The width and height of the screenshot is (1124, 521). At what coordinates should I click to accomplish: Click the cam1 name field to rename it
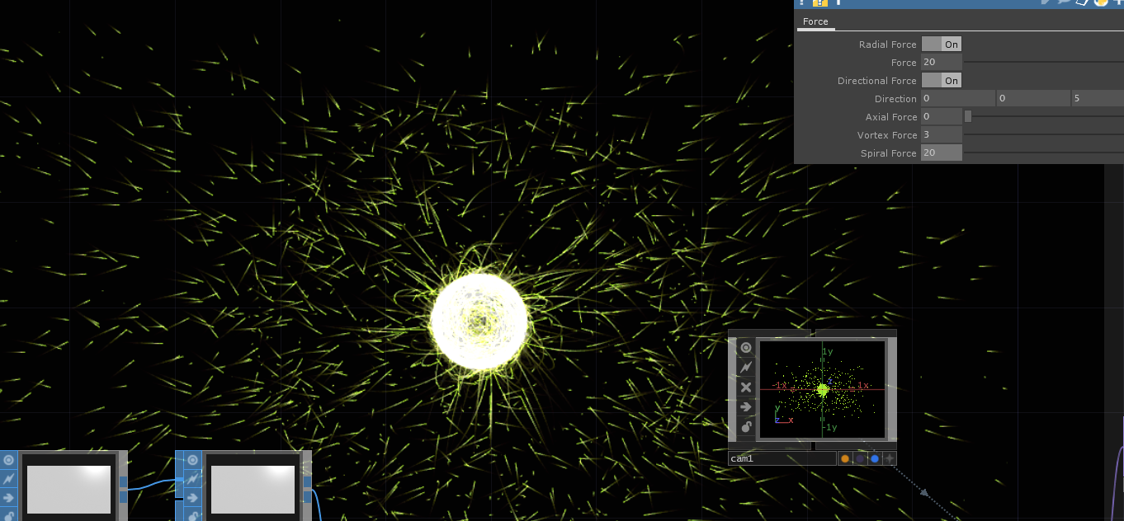(x=782, y=458)
